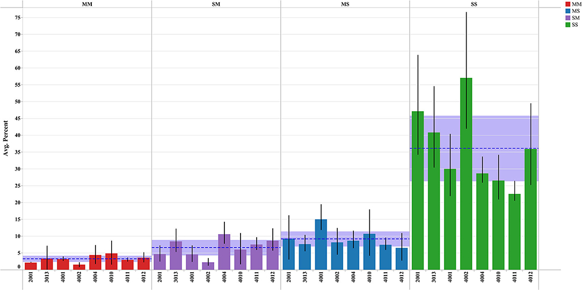Select the MS panel header
Screen dimensions: 582x290
345,3
